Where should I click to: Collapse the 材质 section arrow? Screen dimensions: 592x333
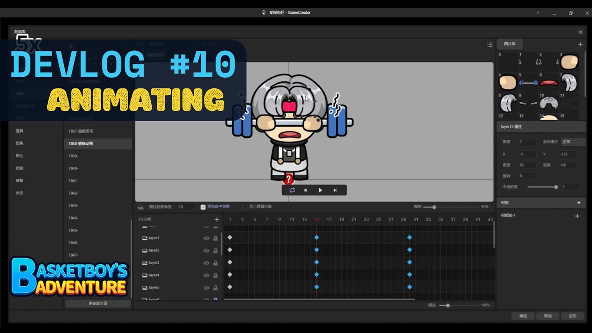579,203
